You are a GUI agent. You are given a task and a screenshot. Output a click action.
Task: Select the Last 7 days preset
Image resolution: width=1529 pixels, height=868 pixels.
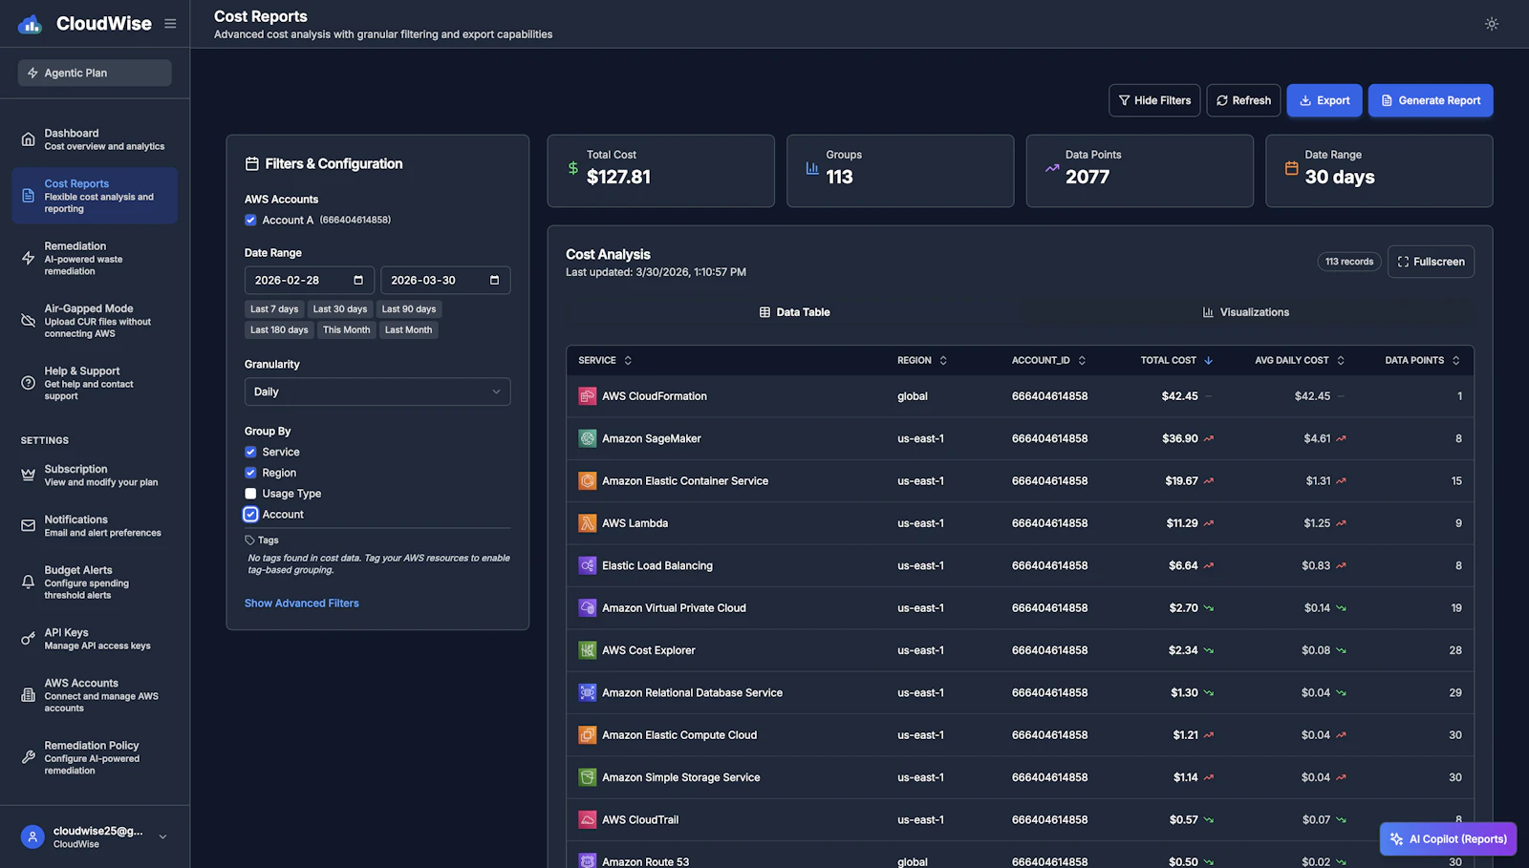click(274, 309)
